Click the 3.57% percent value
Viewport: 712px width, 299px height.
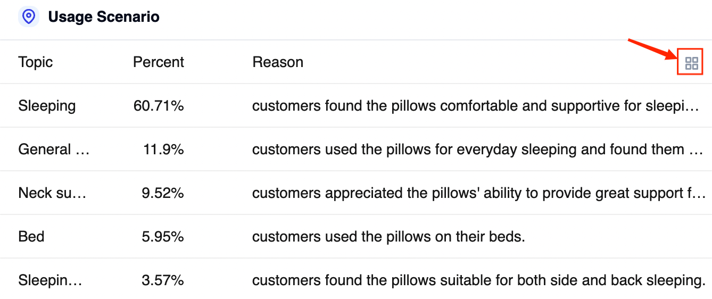[163, 280]
